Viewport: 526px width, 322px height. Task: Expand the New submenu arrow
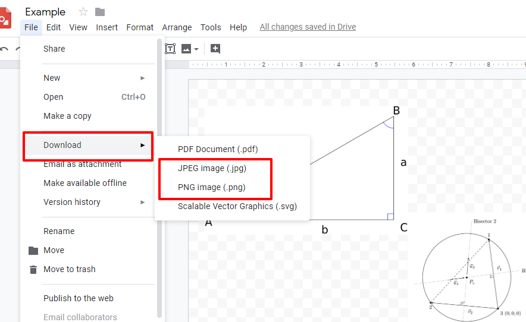click(143, 78)
